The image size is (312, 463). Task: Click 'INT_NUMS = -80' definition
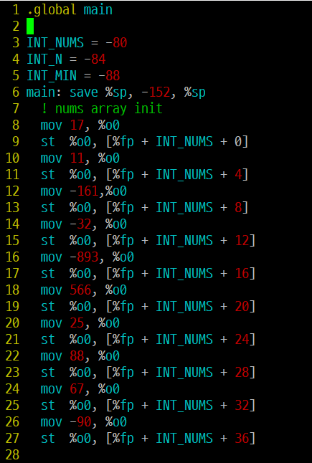[x=77, y=43]
